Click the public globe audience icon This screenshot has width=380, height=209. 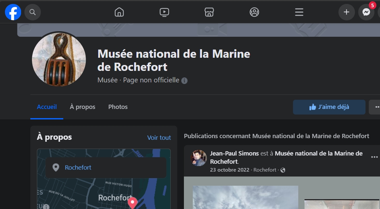(x=283, y=170)
